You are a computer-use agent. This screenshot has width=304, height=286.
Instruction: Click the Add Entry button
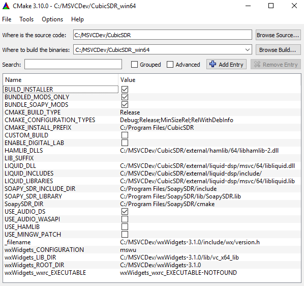[226, 64]
